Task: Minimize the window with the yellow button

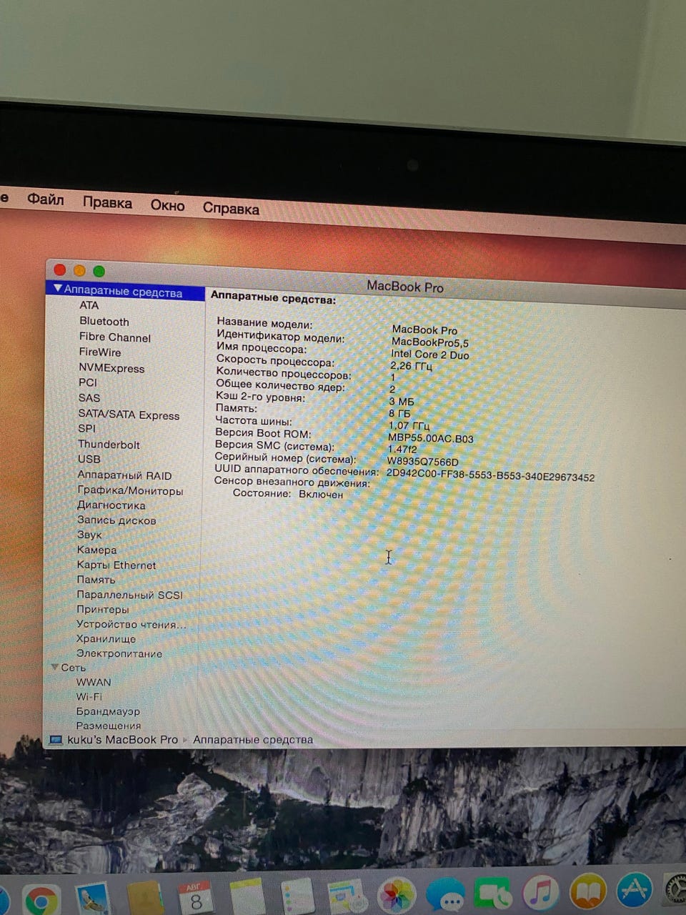Action: tap(79, 270)
